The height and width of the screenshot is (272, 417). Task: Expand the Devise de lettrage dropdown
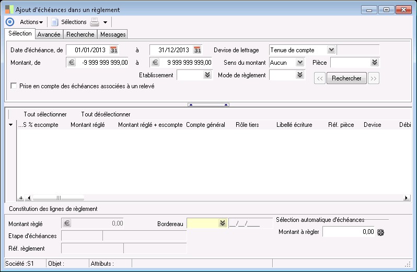pyautogui.click(x=331, y=50)
